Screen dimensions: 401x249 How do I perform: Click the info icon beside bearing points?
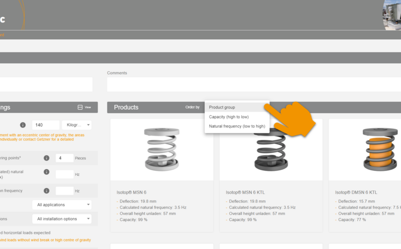[46, 158]
